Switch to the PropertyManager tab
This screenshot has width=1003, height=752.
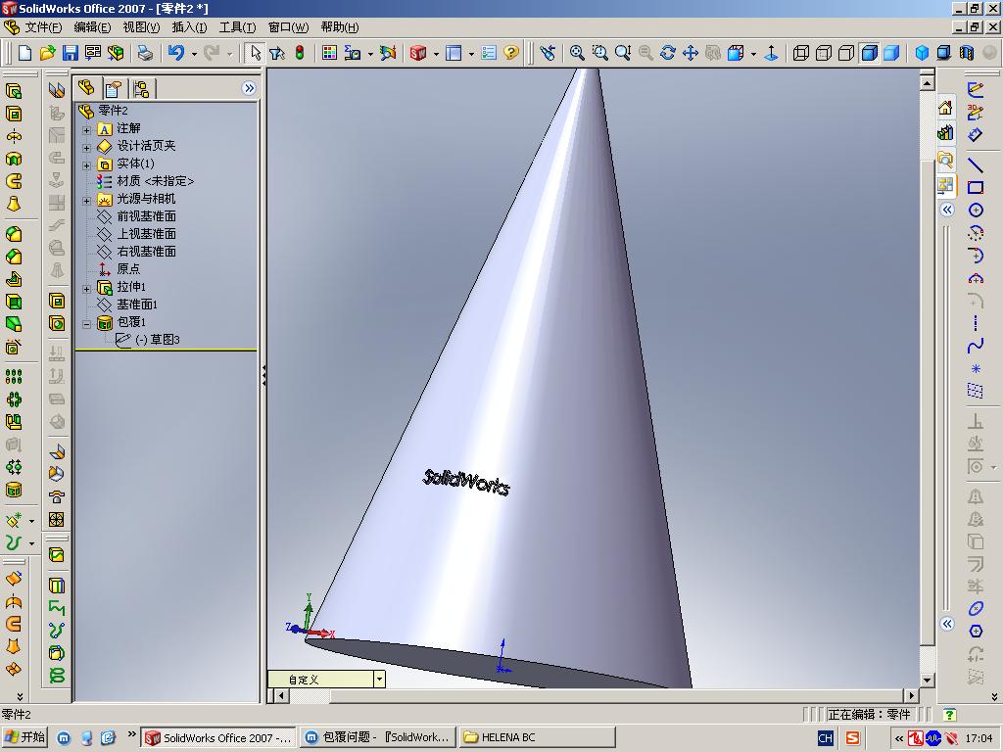pos(115,88)
